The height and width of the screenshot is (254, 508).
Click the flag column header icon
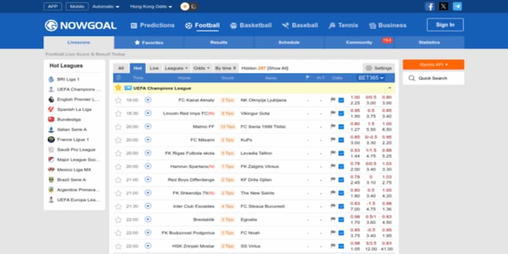click(x=307, y=77)
